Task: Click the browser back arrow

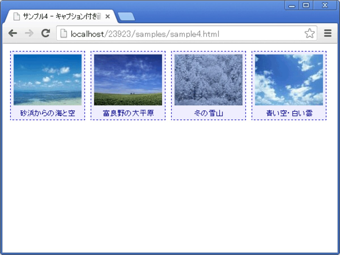Action: tap(13, 33)
